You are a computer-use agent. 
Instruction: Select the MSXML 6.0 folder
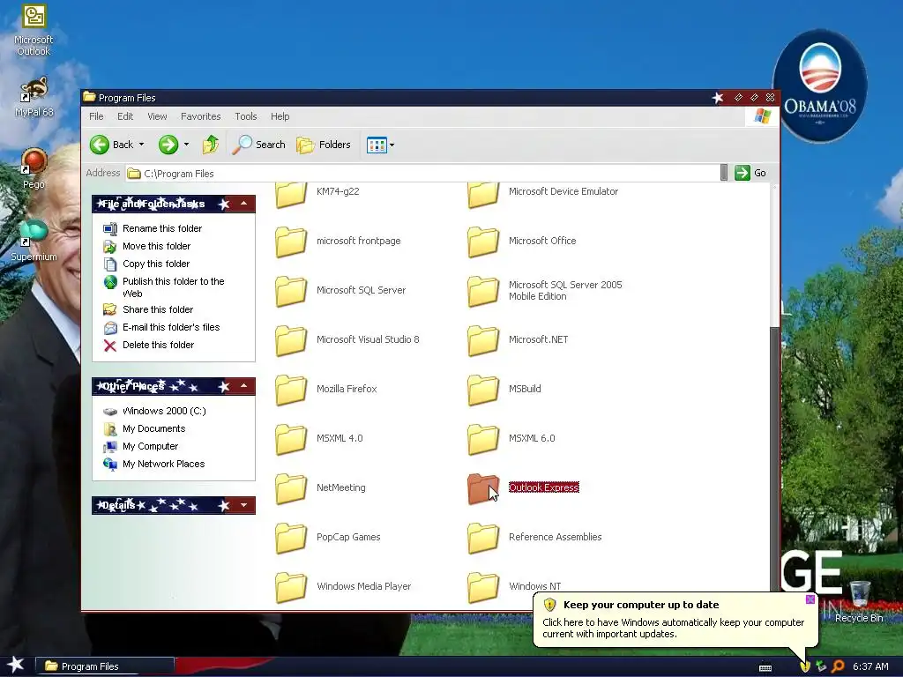(x=511, y=439)
